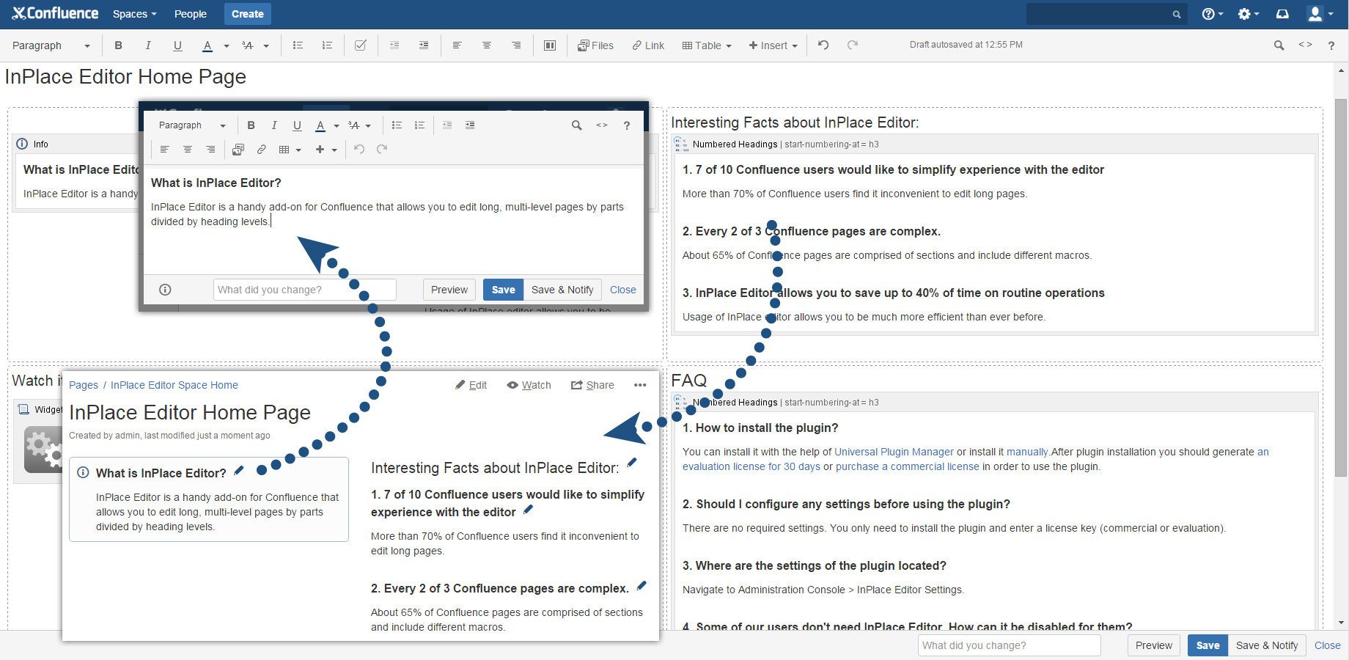Redo the action in main toolbar
1349x660 pixels.
pos(853,45)
